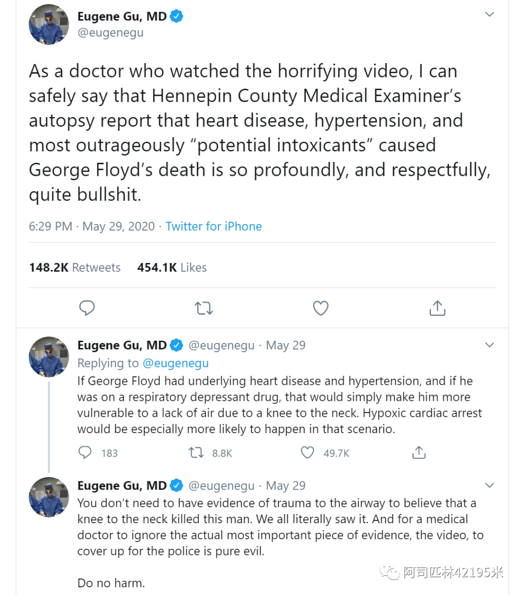Retweet the reply with 8.8K retweets

click(196, 452)
